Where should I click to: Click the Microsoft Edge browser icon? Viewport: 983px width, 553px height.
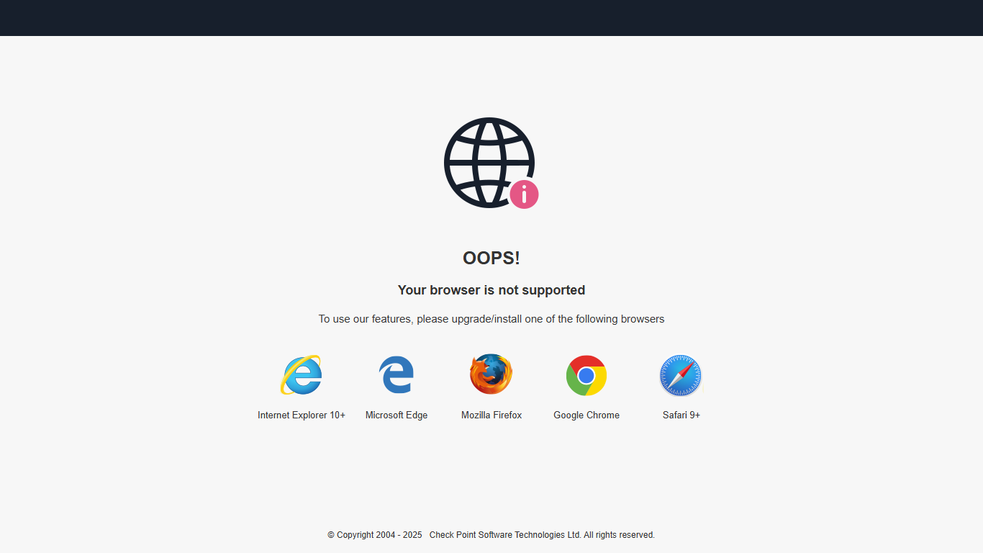397,374
